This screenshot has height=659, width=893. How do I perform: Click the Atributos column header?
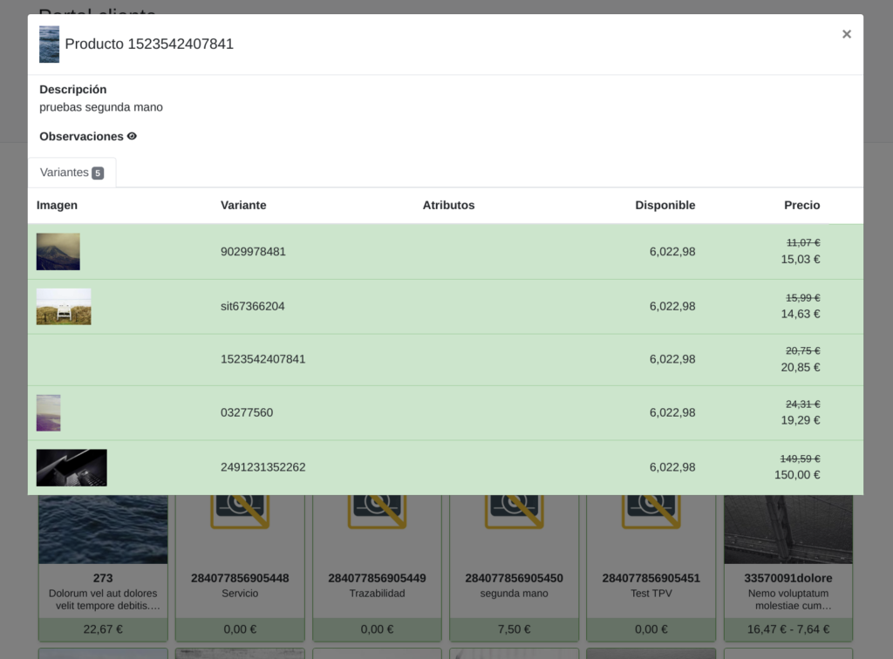pos(448,206)
